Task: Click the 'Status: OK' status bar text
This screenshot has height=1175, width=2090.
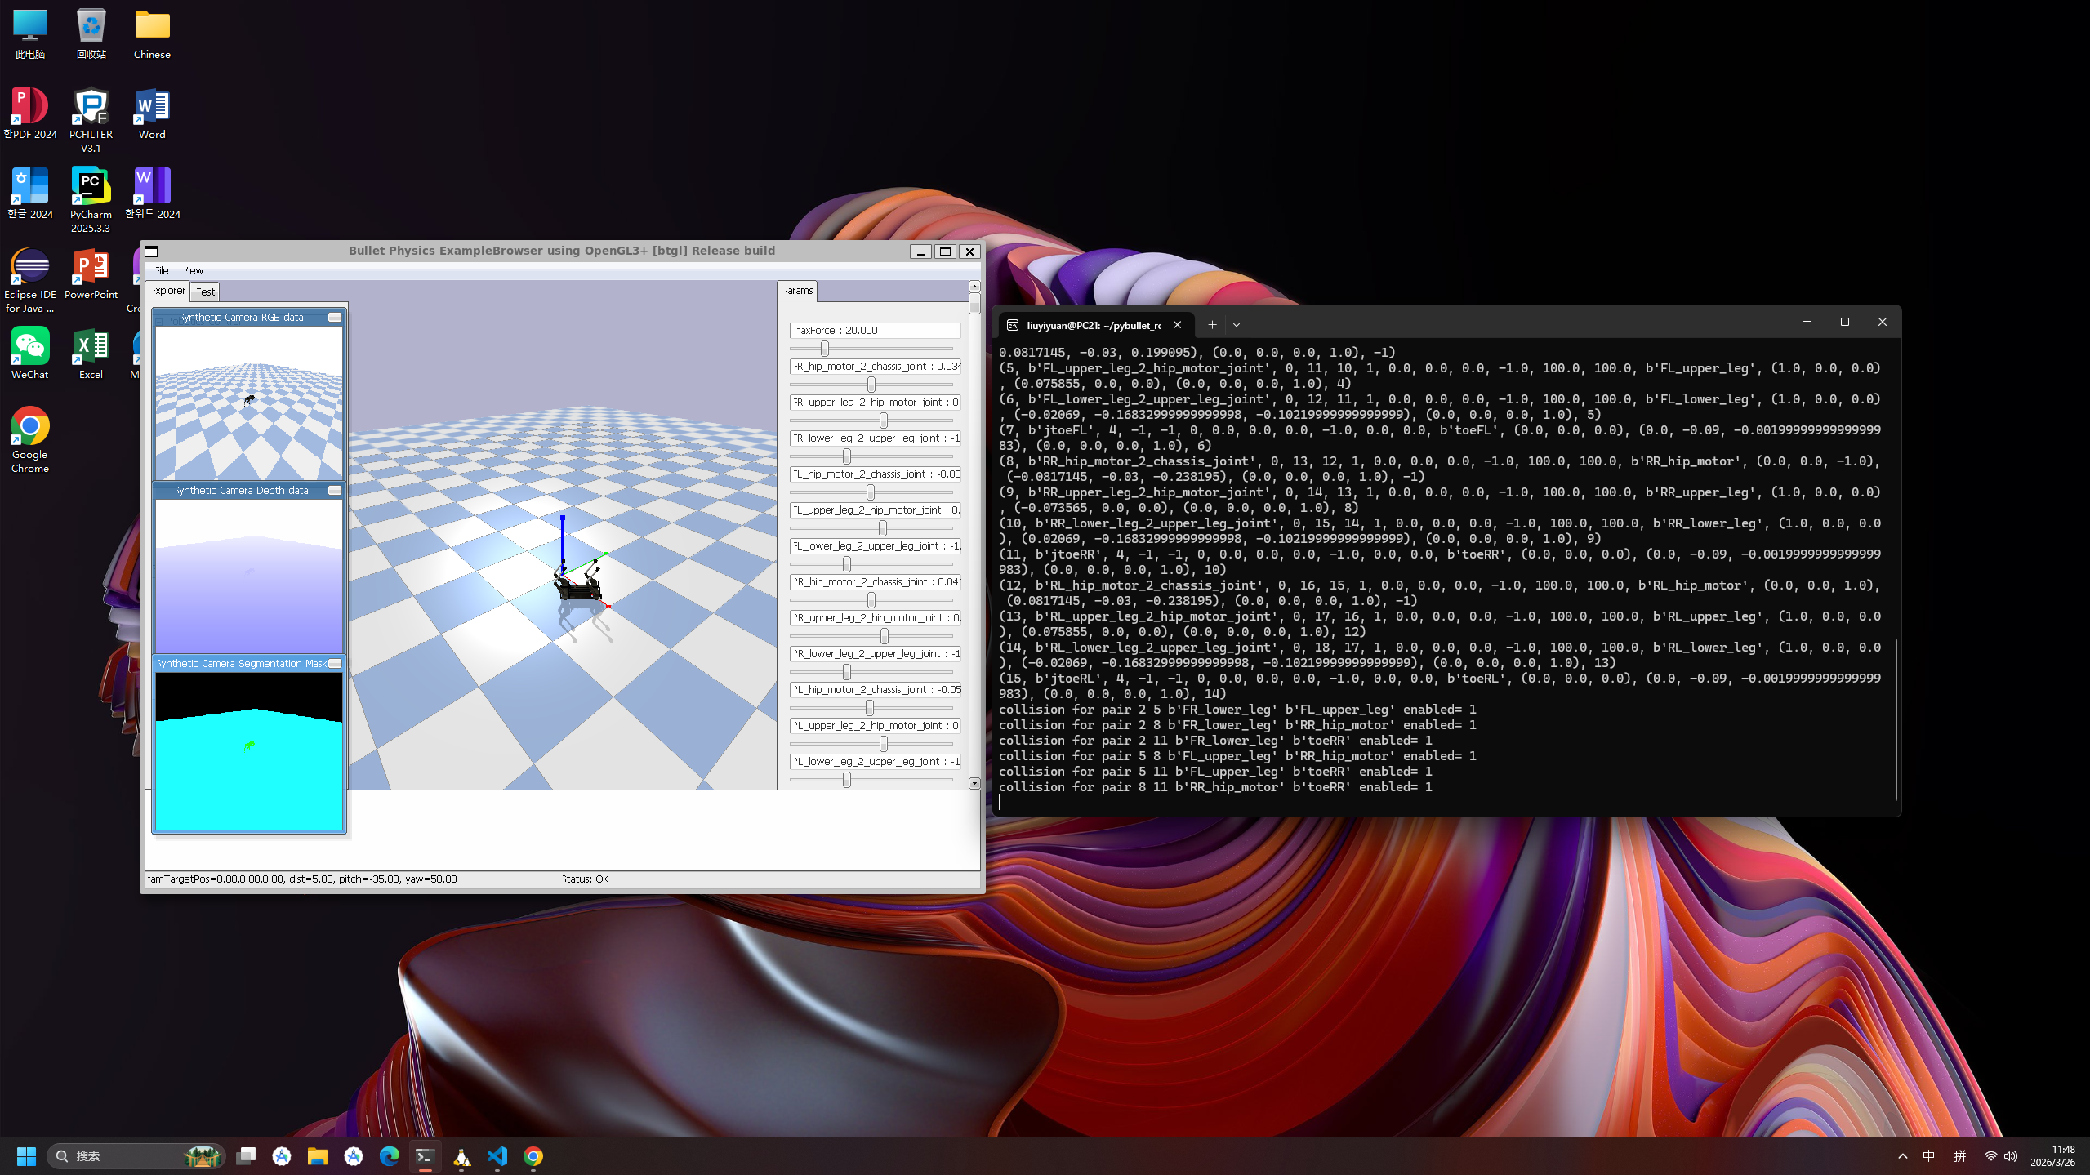Action: (585, 879)
